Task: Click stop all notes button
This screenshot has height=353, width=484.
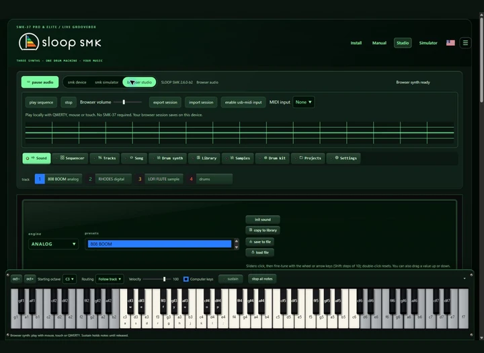Action: tap(262, 279)
